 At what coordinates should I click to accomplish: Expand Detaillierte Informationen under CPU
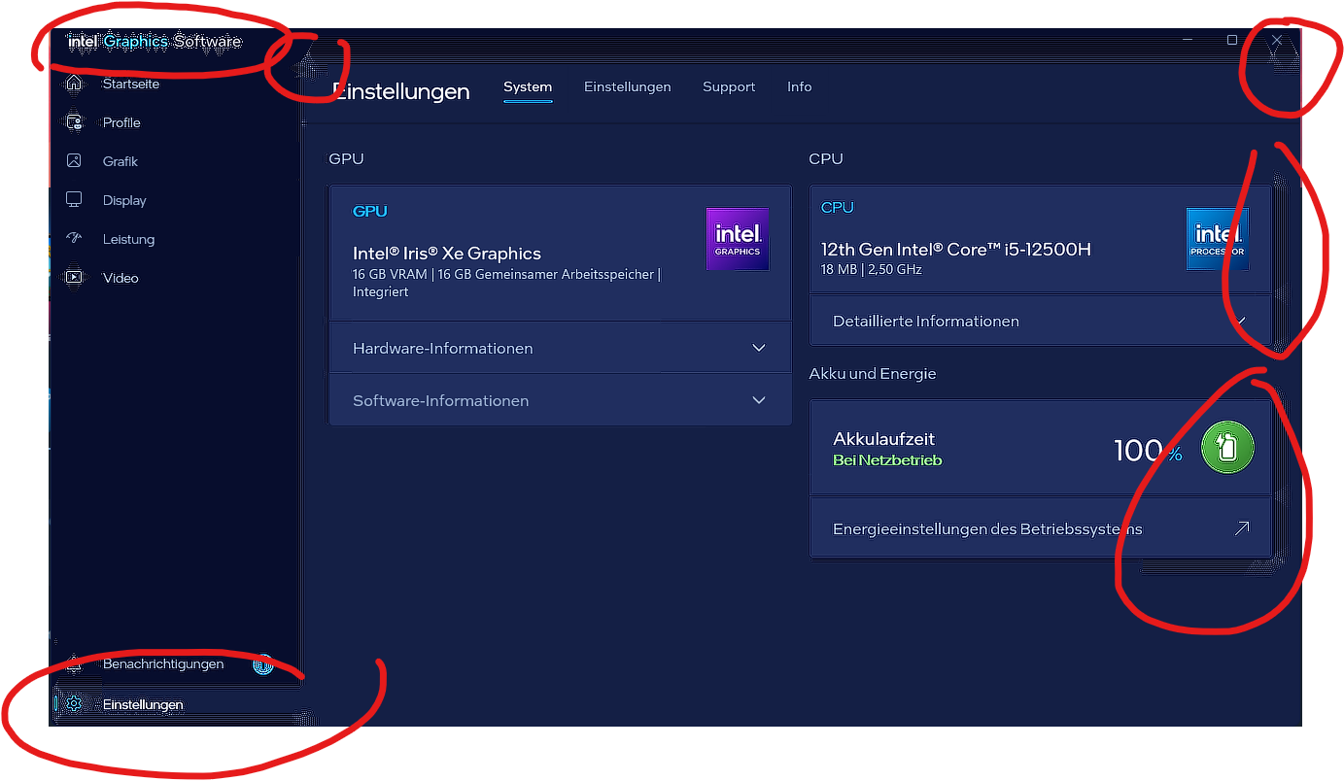[x=1041, y=321]
